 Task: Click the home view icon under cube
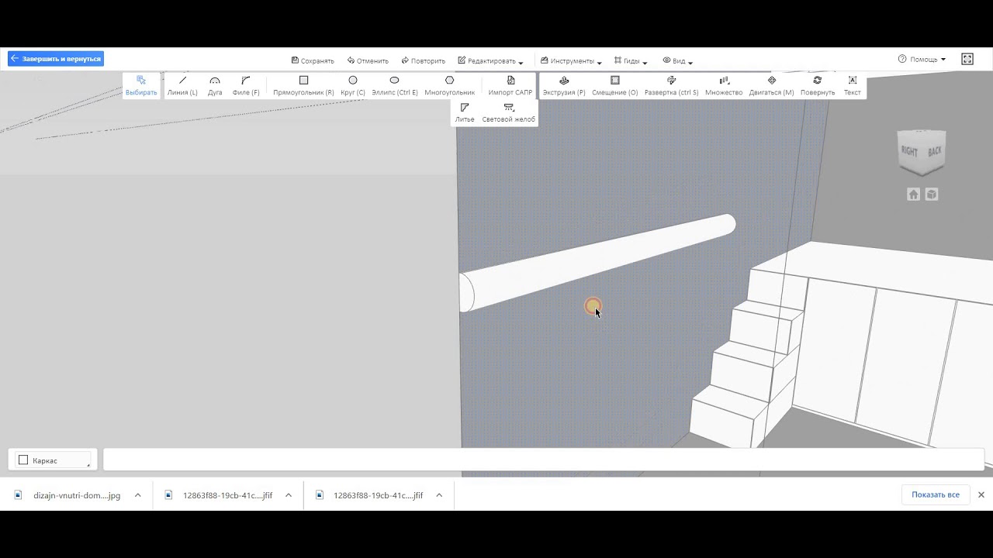(914, 195)
